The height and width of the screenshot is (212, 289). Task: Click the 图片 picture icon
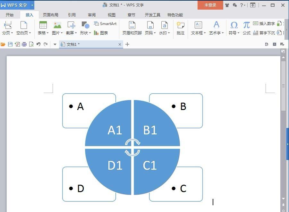point(57,25)
